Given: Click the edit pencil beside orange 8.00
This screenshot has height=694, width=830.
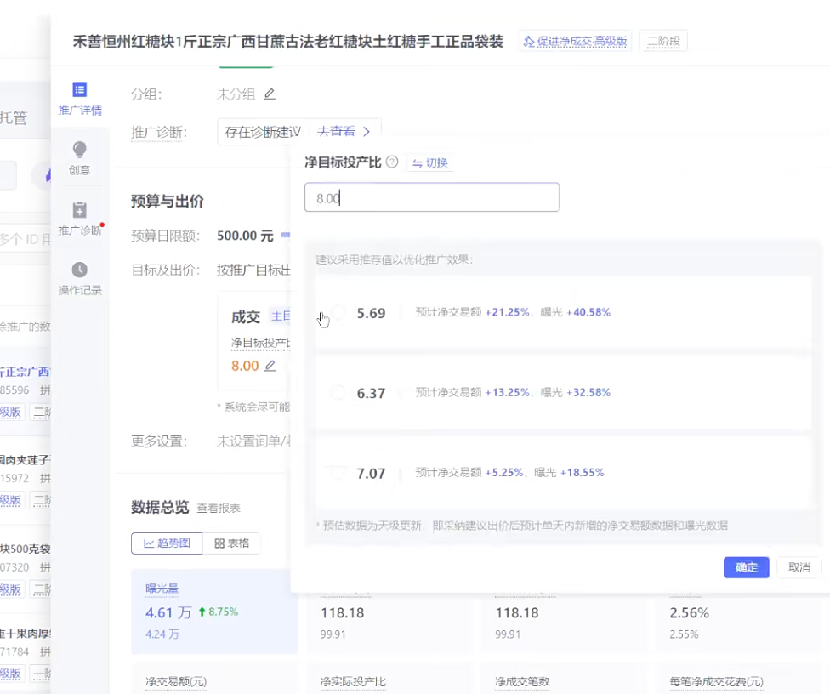Looking at the screenshot, I should point(270,366).
